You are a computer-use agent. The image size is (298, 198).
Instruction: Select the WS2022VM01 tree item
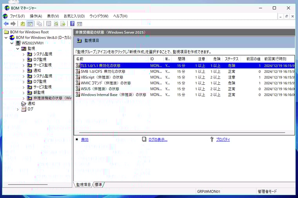(33, 43)
